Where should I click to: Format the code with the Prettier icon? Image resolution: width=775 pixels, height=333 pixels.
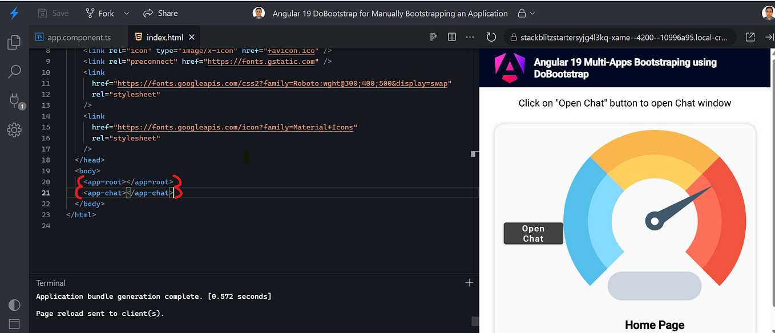(x=433, y=36)
